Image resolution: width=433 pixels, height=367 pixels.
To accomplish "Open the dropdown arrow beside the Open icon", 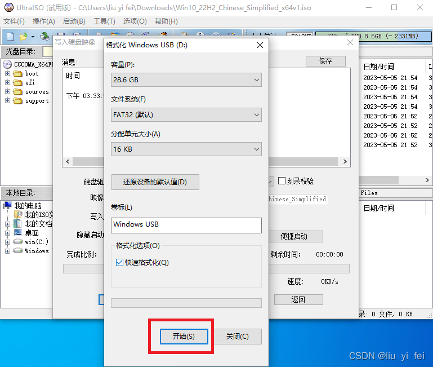I will pyautogui.click(x=33, y=37).
